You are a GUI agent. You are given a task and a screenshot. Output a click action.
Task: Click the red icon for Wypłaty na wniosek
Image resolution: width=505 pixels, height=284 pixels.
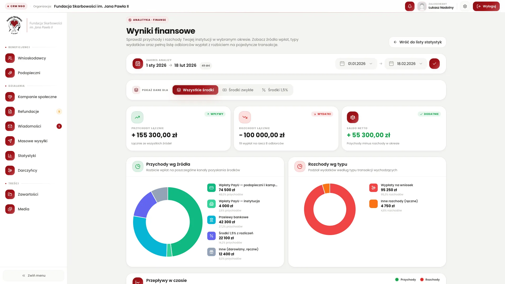(373, 188)
